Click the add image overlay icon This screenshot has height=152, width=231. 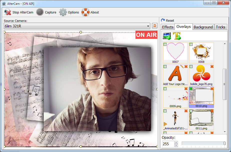pos(167,36)
